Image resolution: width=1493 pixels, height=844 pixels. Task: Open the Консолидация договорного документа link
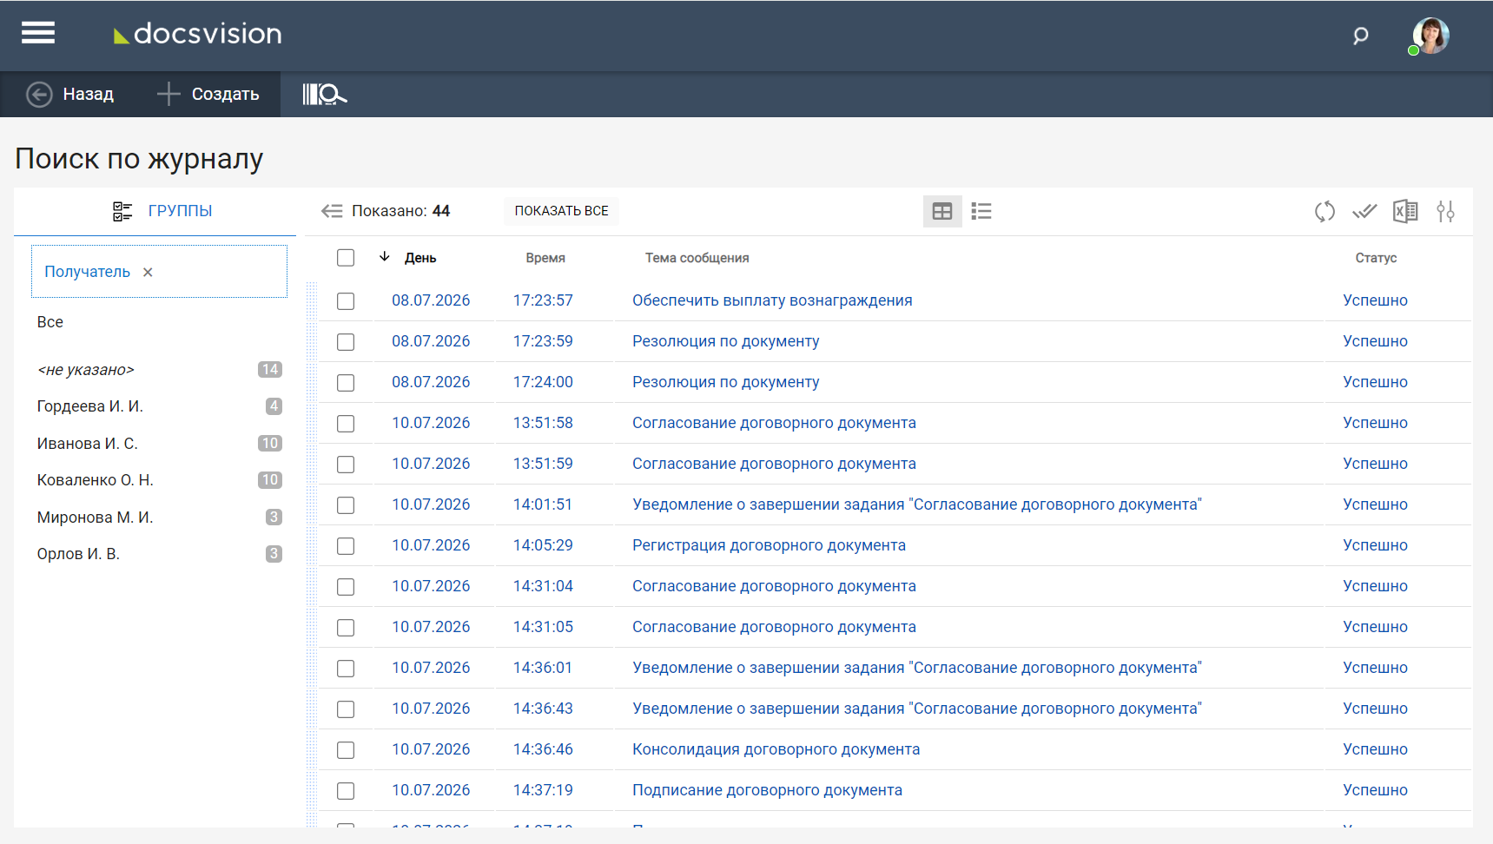776,749
